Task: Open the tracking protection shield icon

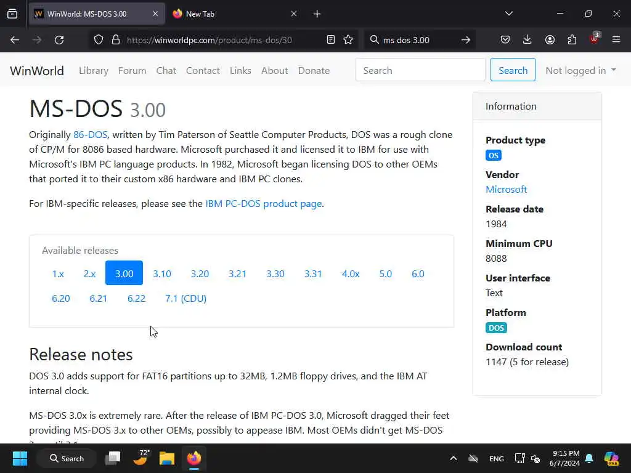Action: pos(99,40)
